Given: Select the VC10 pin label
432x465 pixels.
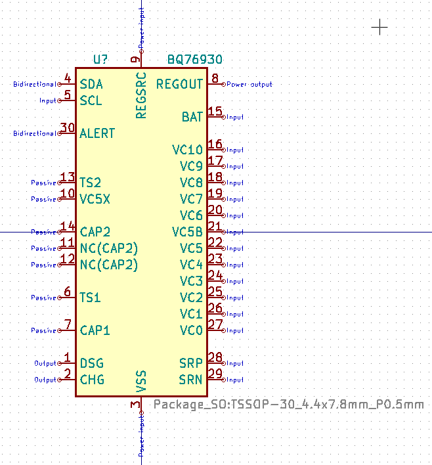Looking at the screenshot, I should click(188, 150).
